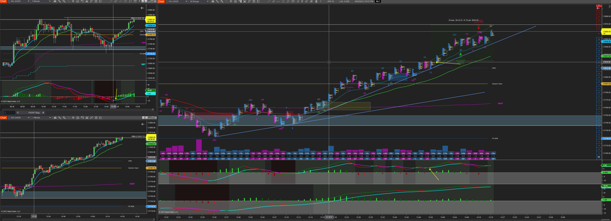This screenshot has height=221, width=611.
Task: Click magenta VWAP label in main chart
Action: (501, 103)
